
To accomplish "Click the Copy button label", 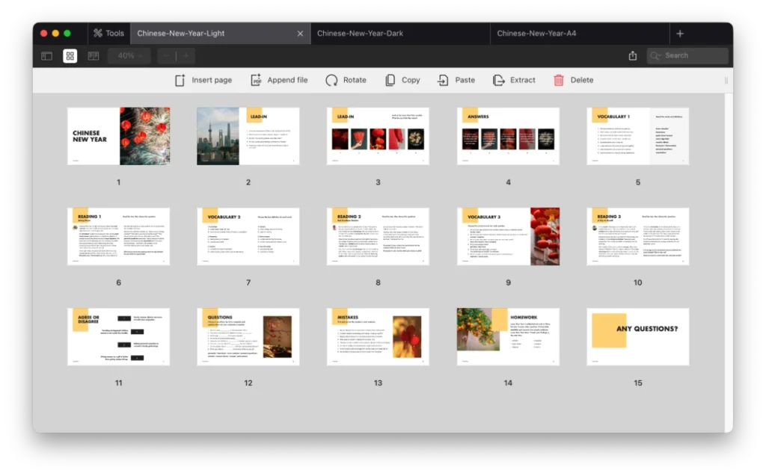I will click(411, 80).
